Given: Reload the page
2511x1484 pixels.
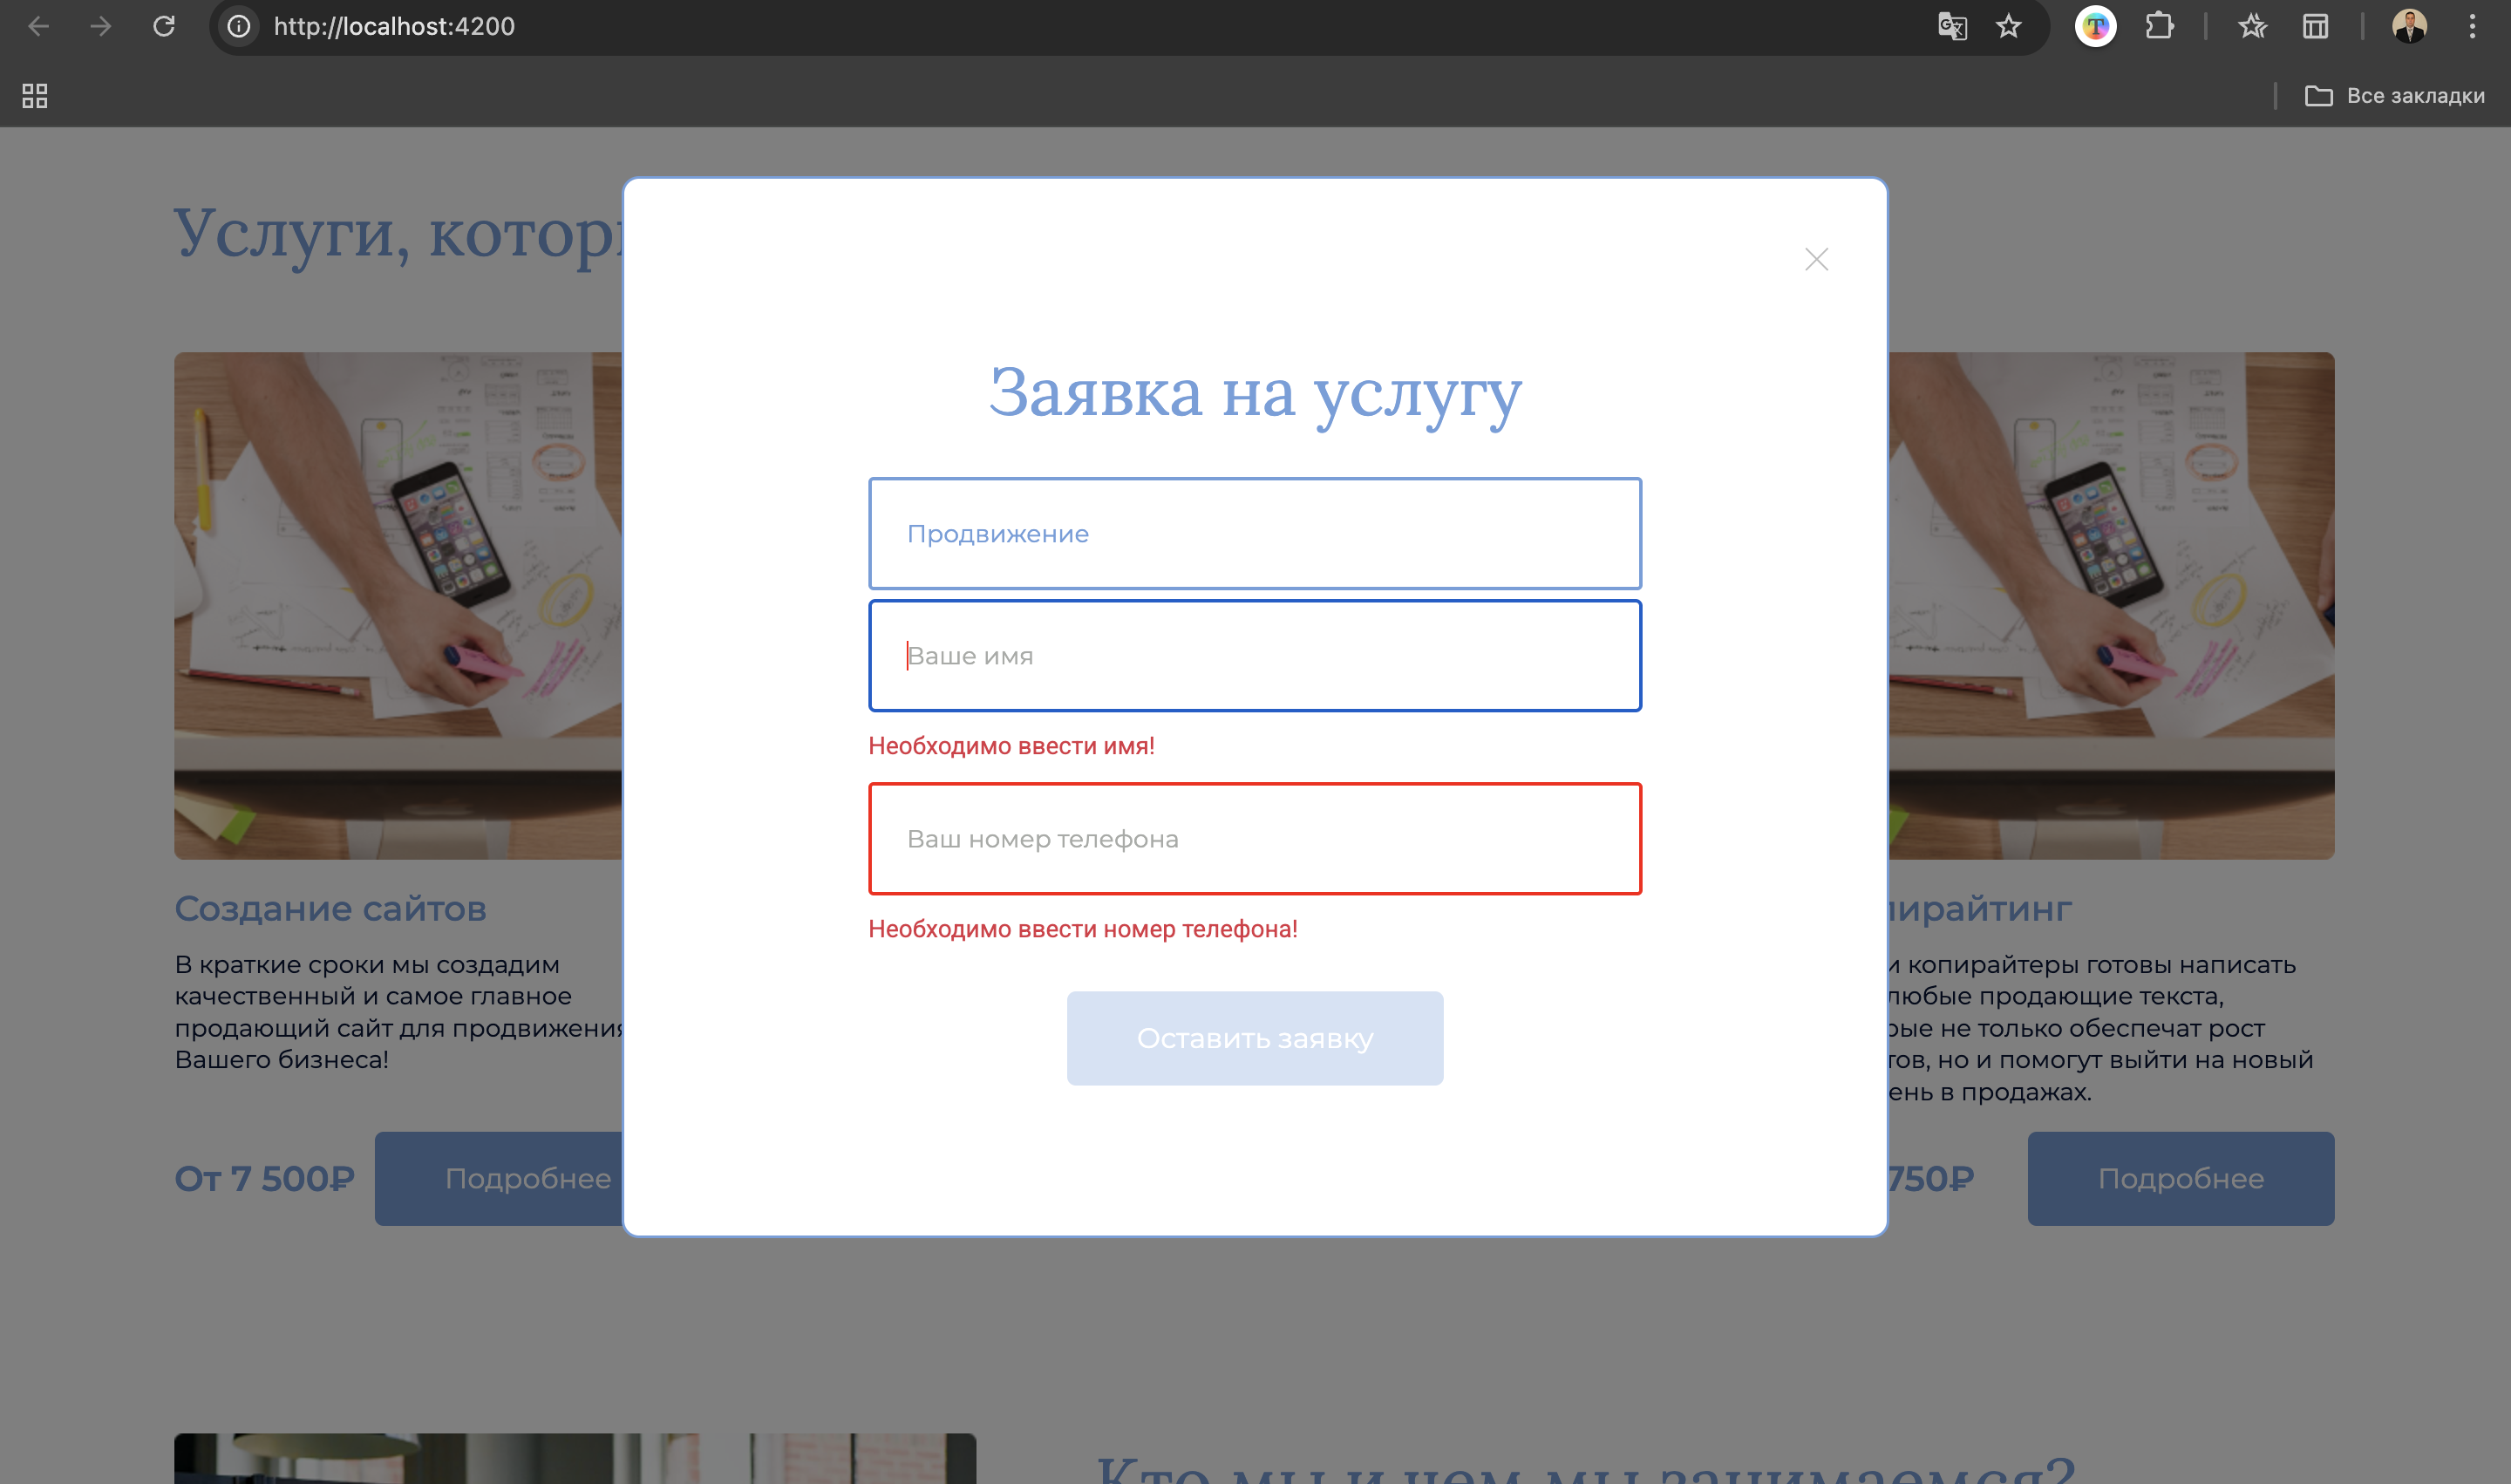Looking at the screenshot, I should [164, 26].
